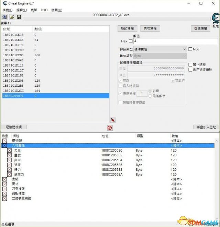Click the 開始 address field
Image resolution: width=220 pixels, height=227 pixels.
(156, 68)
